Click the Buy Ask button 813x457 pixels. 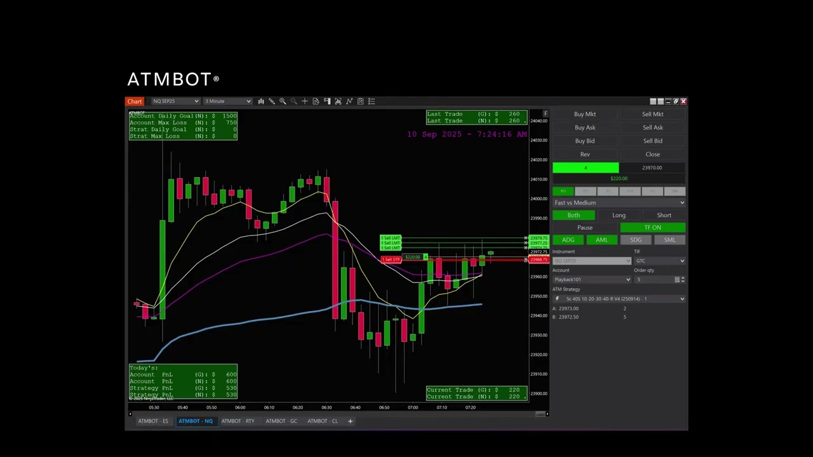pos(585,128)
